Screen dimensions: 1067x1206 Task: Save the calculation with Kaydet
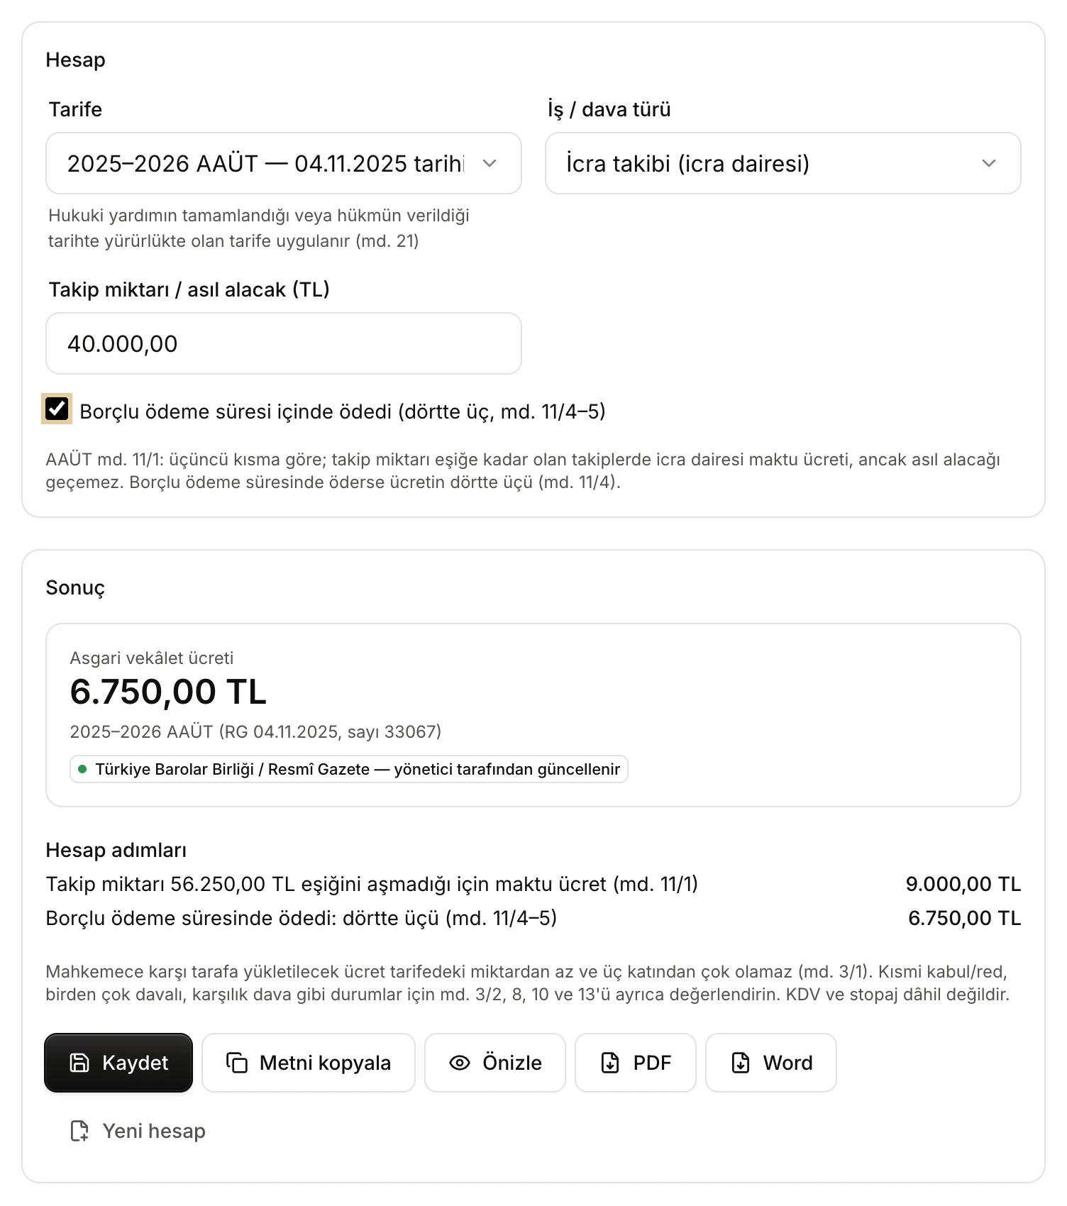click(x=118, y=1063)
